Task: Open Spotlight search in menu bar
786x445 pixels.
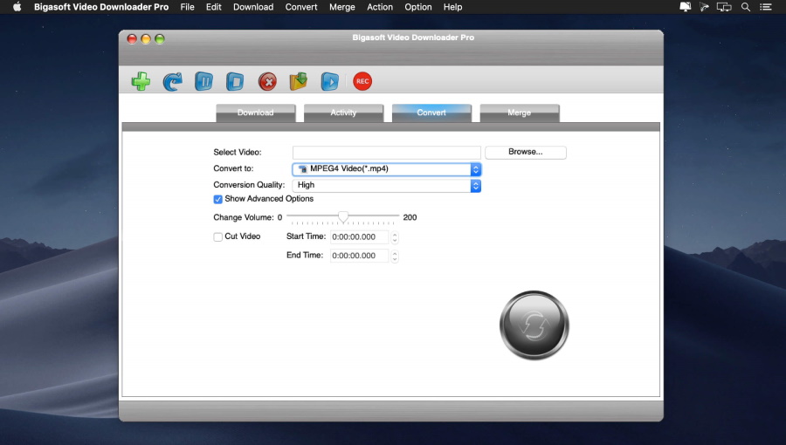Action: [746, 7]
